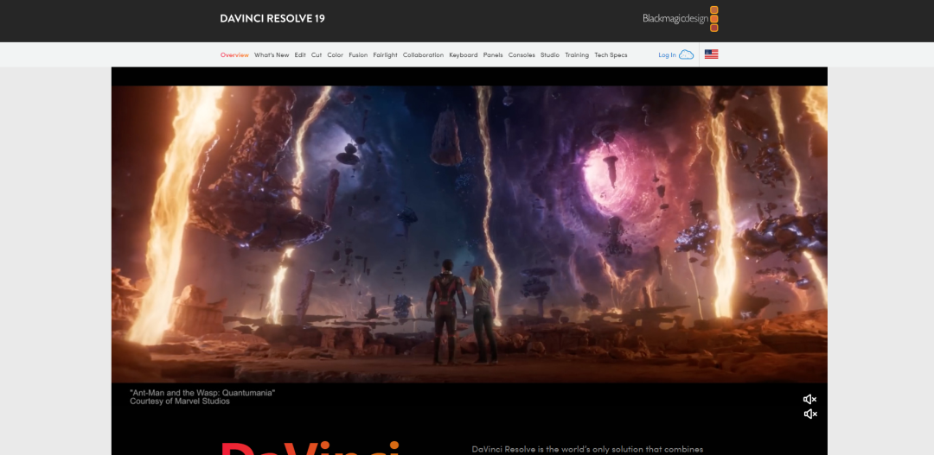934x455 pixels.
Task: Unmute video with upper speaker icon
Action: [x=810, y=399]
